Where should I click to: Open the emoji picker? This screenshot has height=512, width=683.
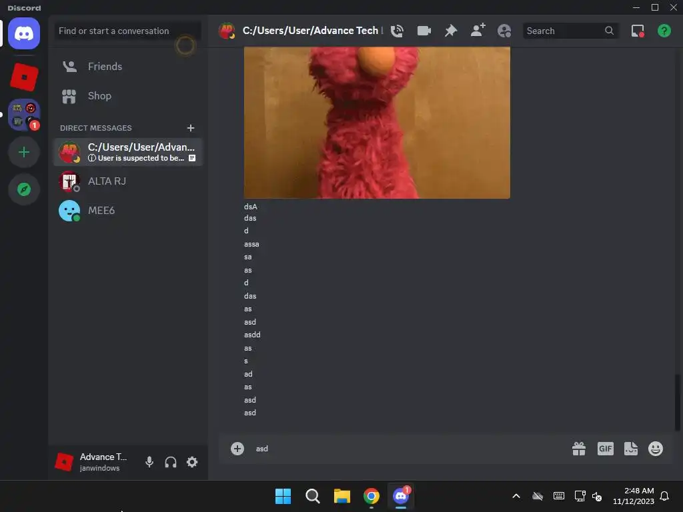[656, 449]
